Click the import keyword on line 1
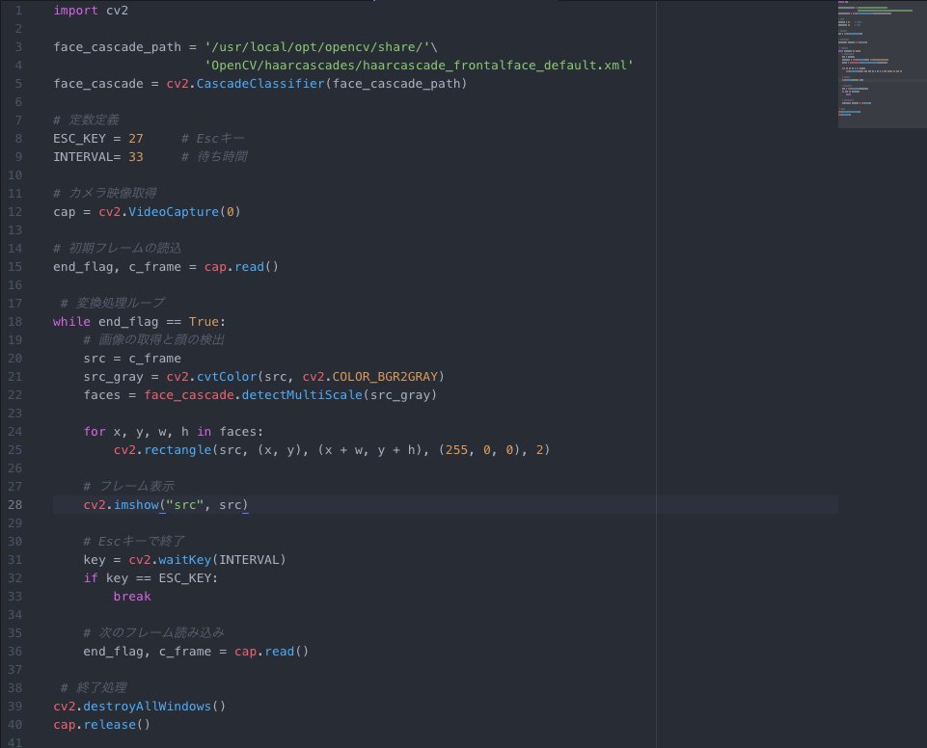 point(75,11)
